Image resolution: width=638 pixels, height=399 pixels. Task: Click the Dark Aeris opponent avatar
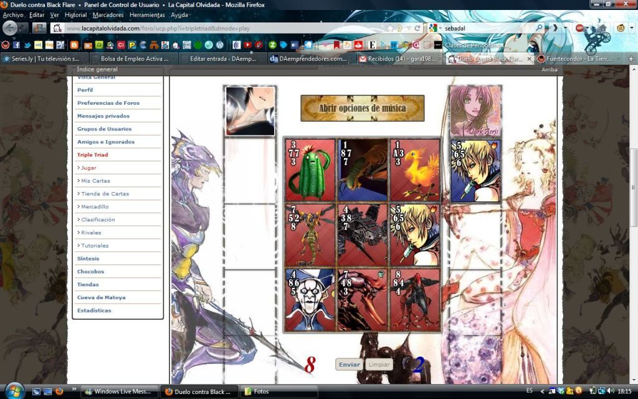[x=475, y=112]
